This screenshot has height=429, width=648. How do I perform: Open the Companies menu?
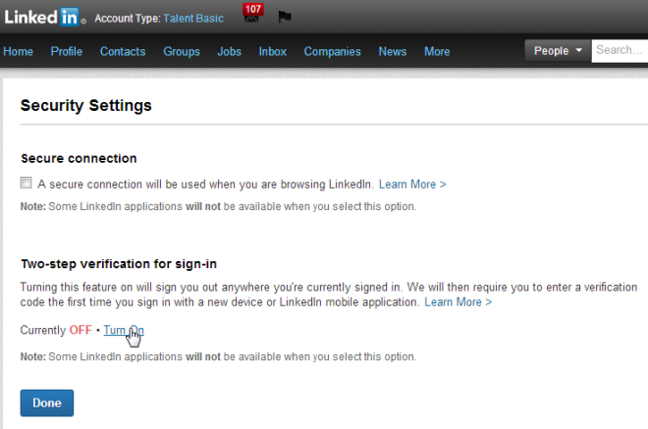(332, 51)
